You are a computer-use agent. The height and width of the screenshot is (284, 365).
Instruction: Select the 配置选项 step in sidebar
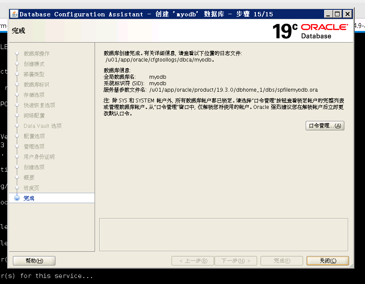pyautogui.click(x=34, y=136)
